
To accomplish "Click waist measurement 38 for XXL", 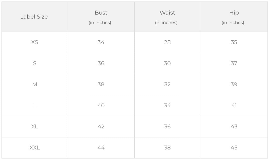I will pyautogui.click(x=167, y=148).
